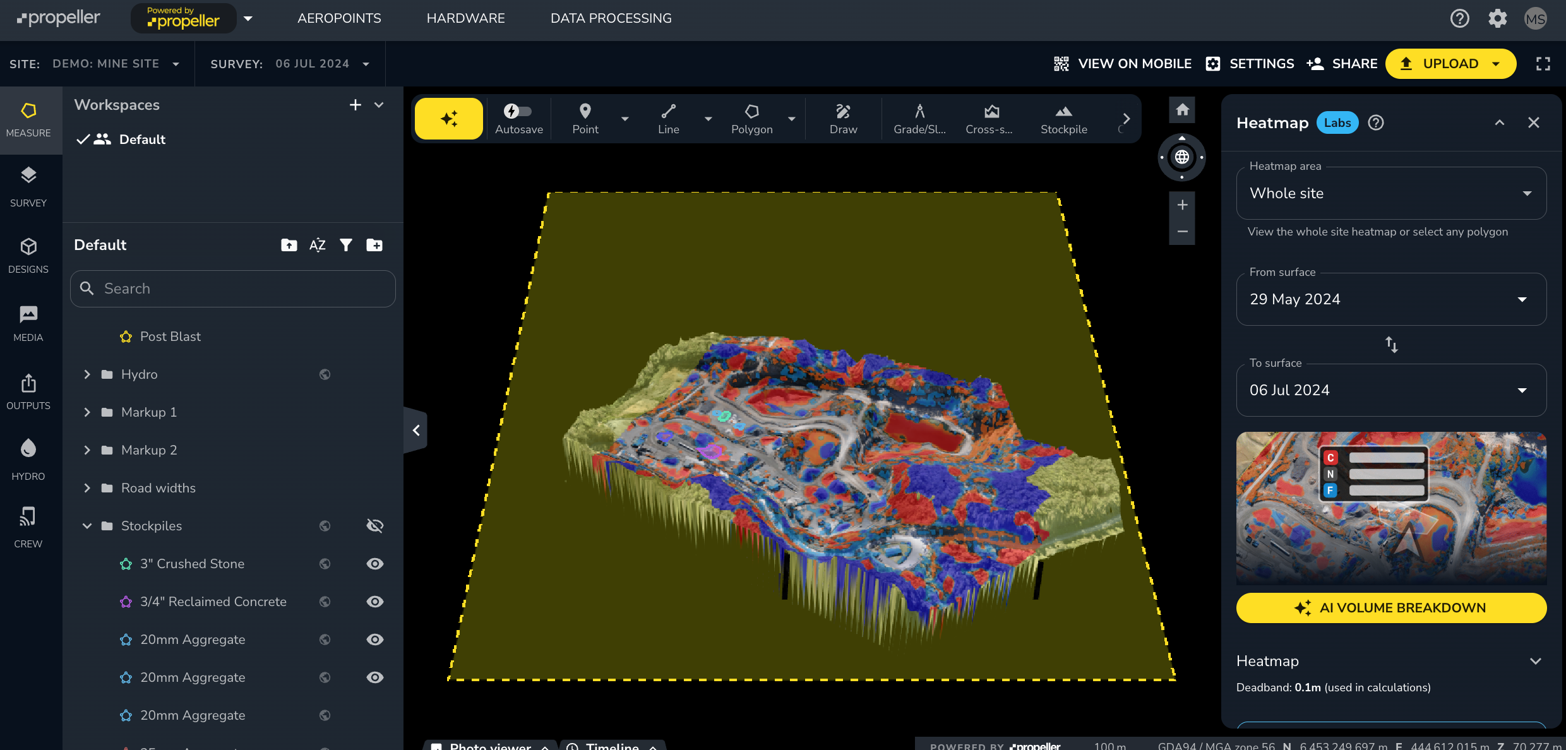Open the Media sidebar panel
The height and width of the screenshot is (750, 1566).
pyautogui.click(x=28, y=323)
